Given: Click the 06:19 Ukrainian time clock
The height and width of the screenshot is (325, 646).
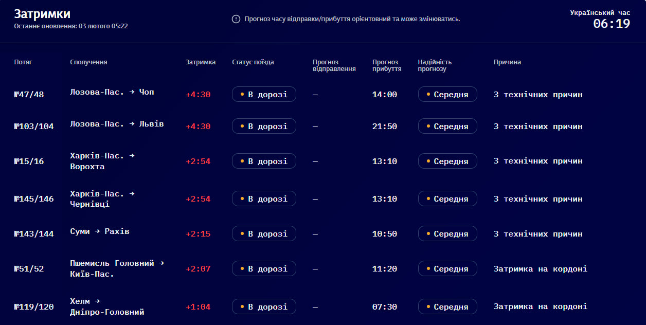Looking at the screenshot, I should click(612, 24).
